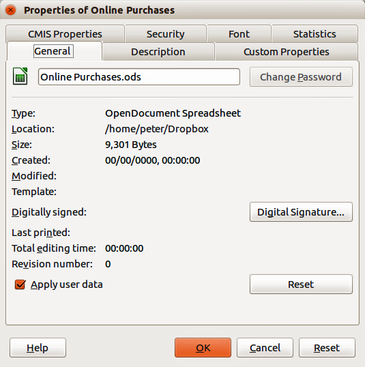Screen dimensions: 365x367
Task: Open Help for this dialog
Action: pos(38,348)
